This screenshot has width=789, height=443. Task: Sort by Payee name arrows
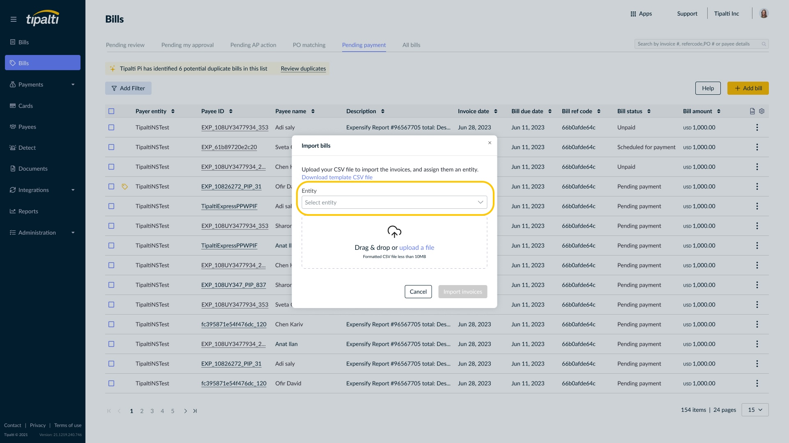[x=313, y=111]
